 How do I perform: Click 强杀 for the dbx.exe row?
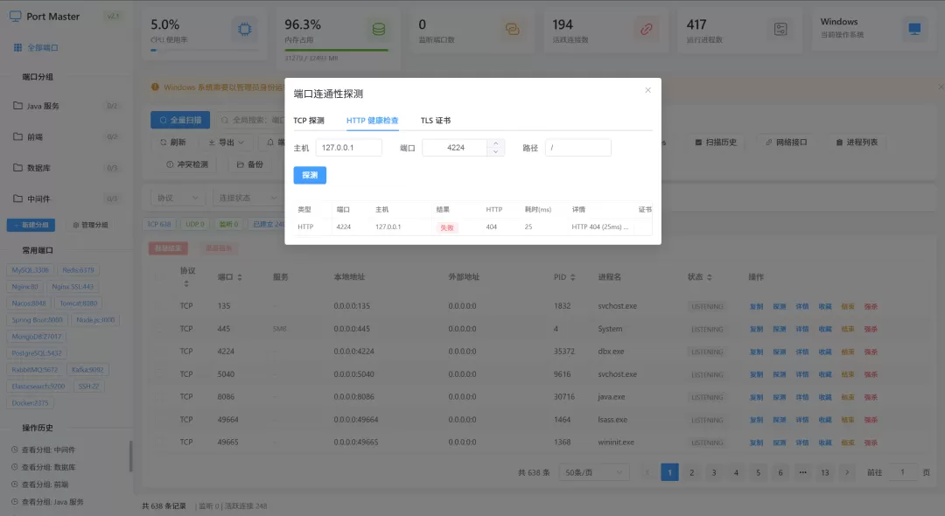(x=871, y=352)
